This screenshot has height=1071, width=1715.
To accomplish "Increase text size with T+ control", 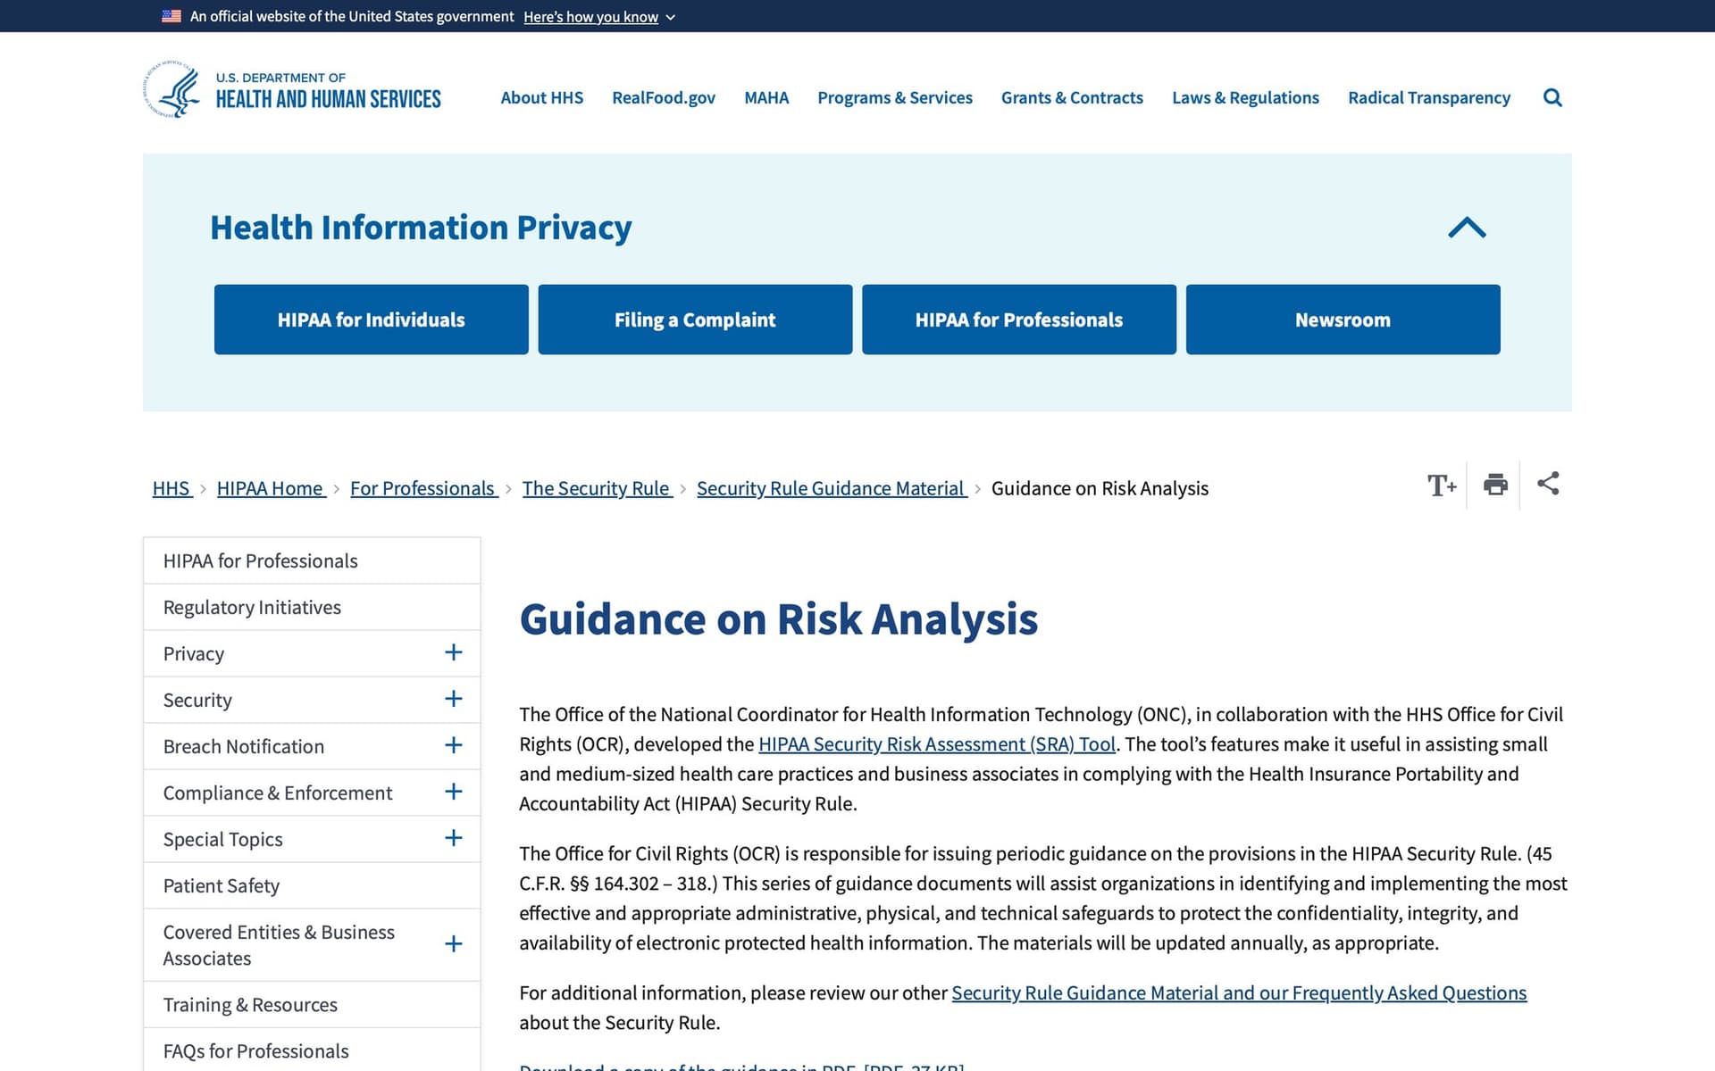I will pos(1441,485).
